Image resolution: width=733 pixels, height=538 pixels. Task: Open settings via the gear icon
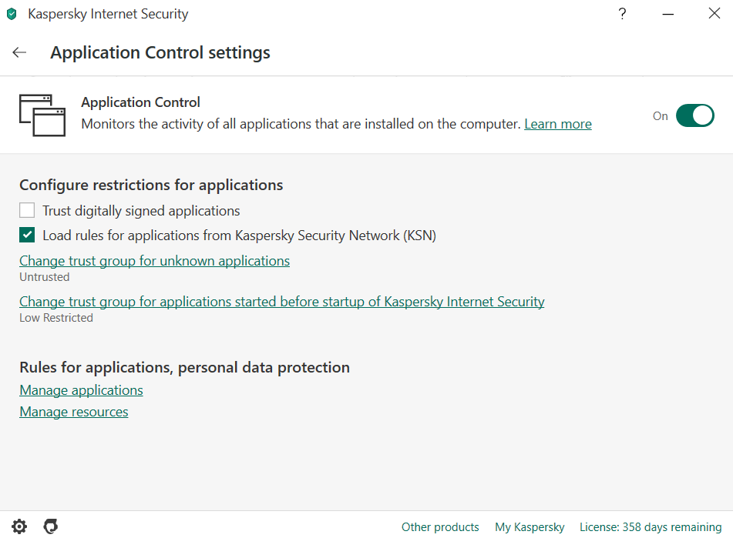[x=19, y=526]
